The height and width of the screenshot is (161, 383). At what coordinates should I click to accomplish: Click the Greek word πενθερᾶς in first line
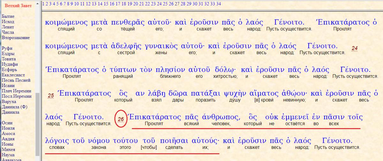coord(128,23)
